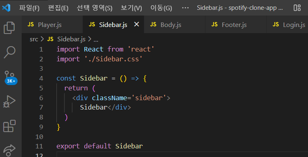The width and height of the screenshot is (308, 157).
Task: Click React identifier on line 1
Action: (94, 49)
